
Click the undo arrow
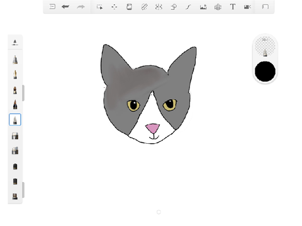(x=65, y=7)
